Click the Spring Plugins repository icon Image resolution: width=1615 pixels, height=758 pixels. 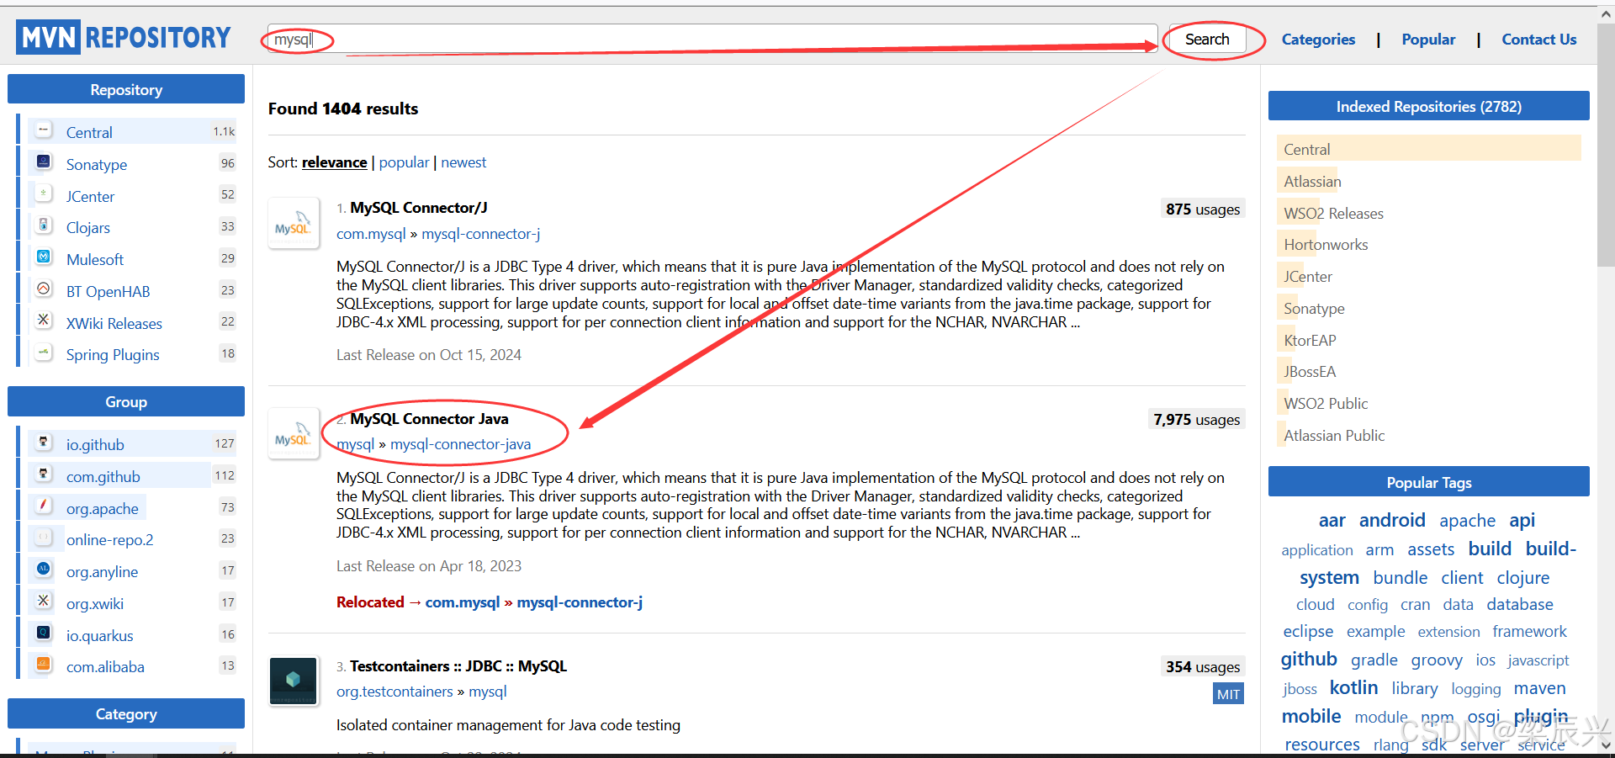click(x=44, y=352)
